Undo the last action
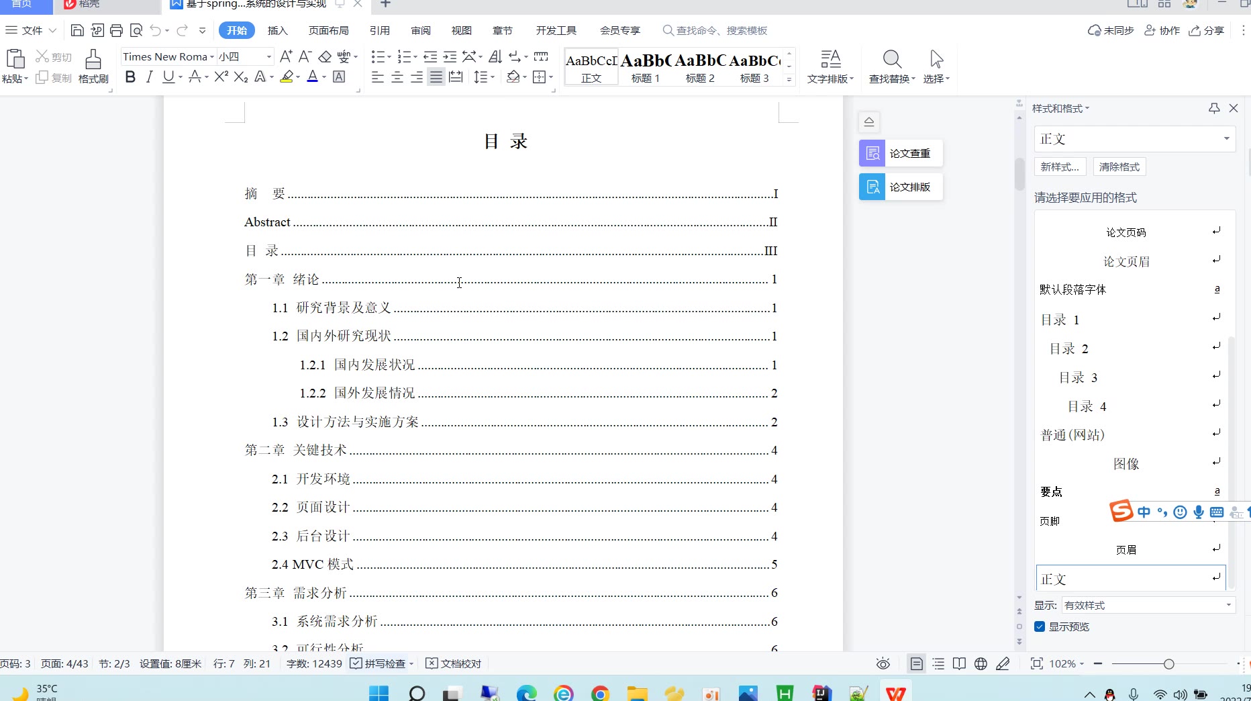 point(156,30)
